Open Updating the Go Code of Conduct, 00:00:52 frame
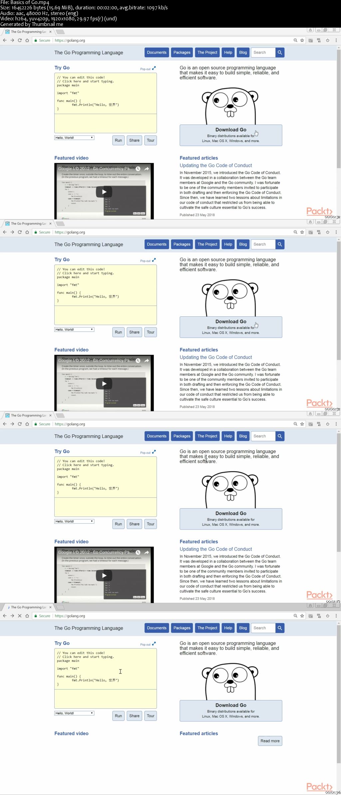The image size is (341, 795). pyautogui.click(x=216, y=357)
